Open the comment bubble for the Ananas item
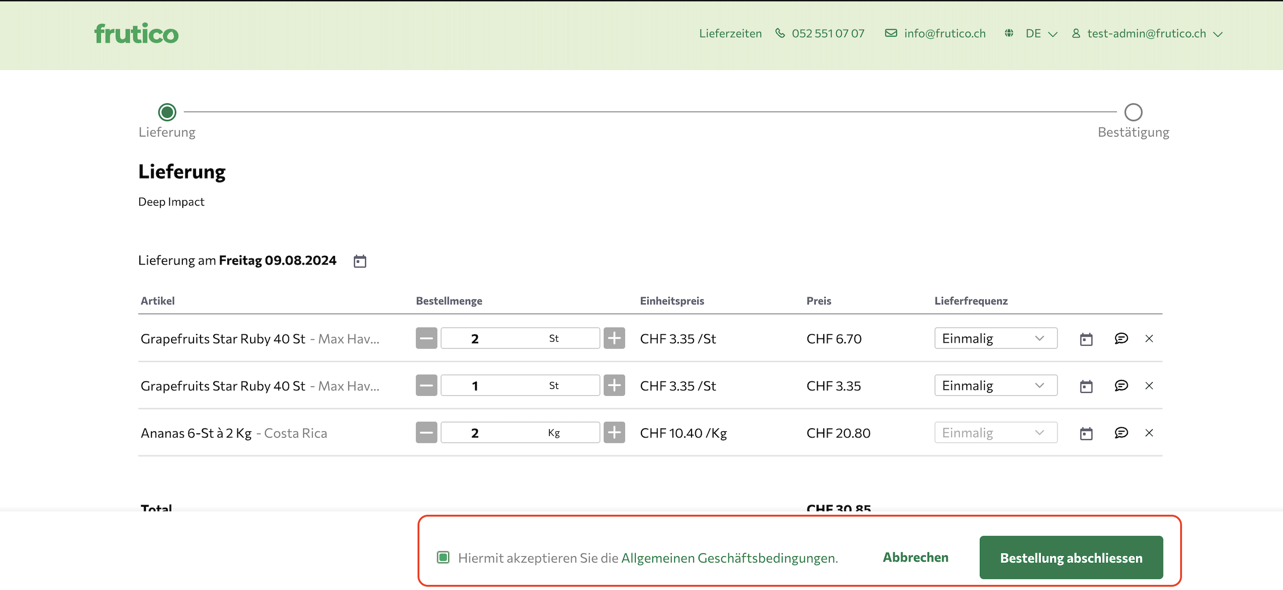Screen dimensions: 1283x590 click(x=1121, y=432)
